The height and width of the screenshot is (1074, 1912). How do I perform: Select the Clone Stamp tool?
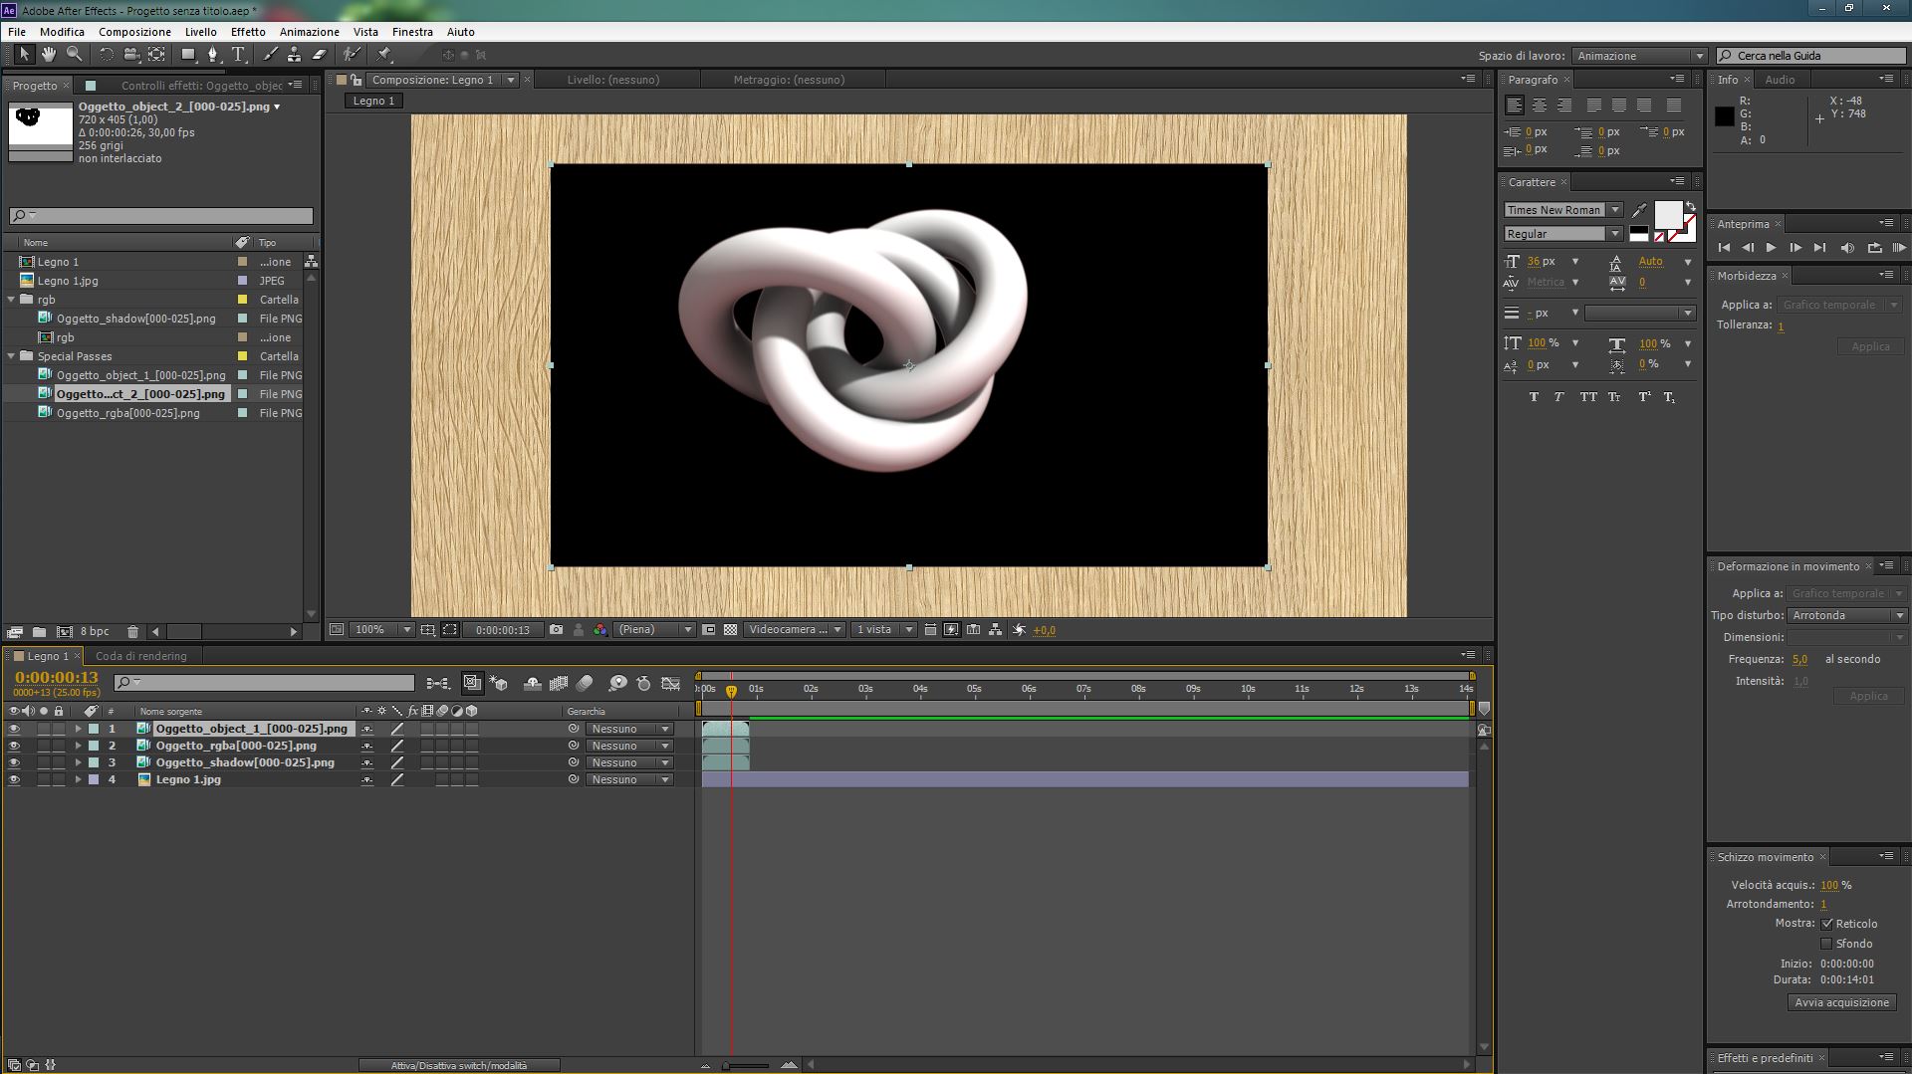coord(294,55)
